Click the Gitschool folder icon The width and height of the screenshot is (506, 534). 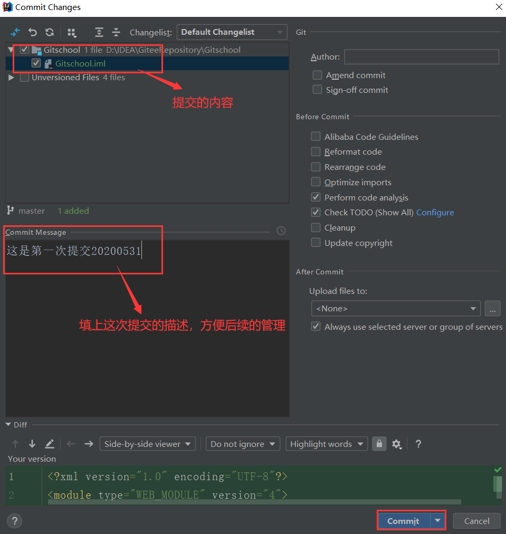point(36,51)
